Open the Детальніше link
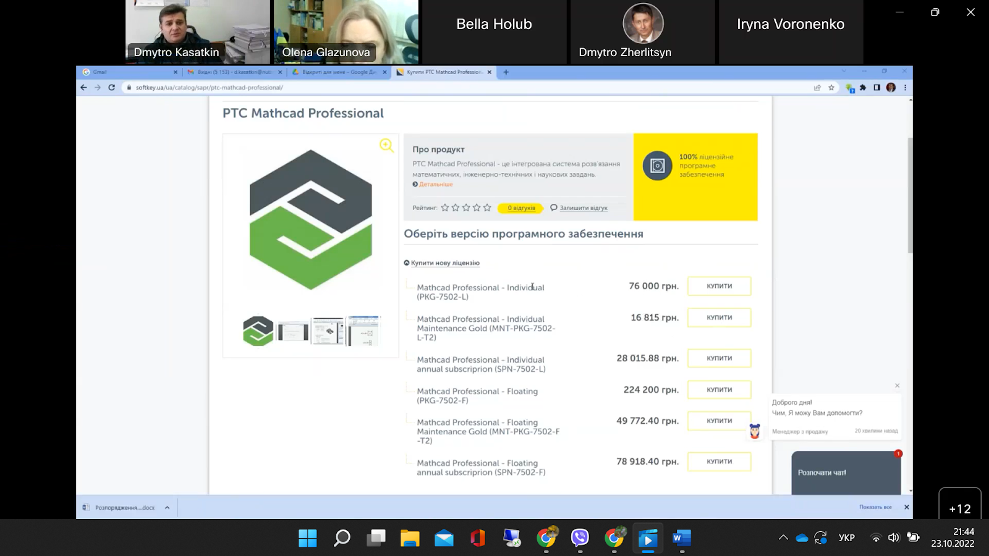Image resolution: width=989 pixels, height=556 pixels. point(436,184)
